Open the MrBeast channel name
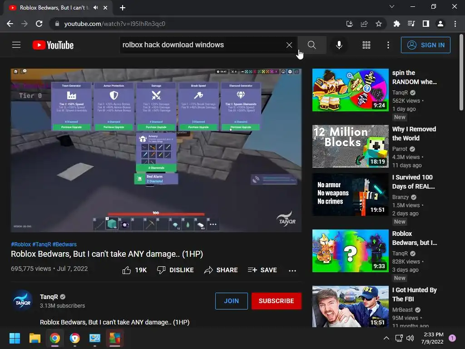The height and width of the screenshot is (349, 465). click(402, 310)
